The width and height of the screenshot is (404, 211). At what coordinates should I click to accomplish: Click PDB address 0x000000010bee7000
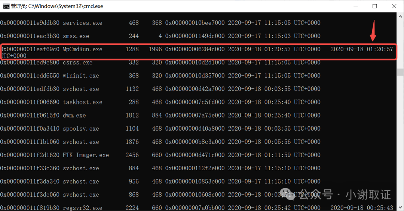(195, 23)
